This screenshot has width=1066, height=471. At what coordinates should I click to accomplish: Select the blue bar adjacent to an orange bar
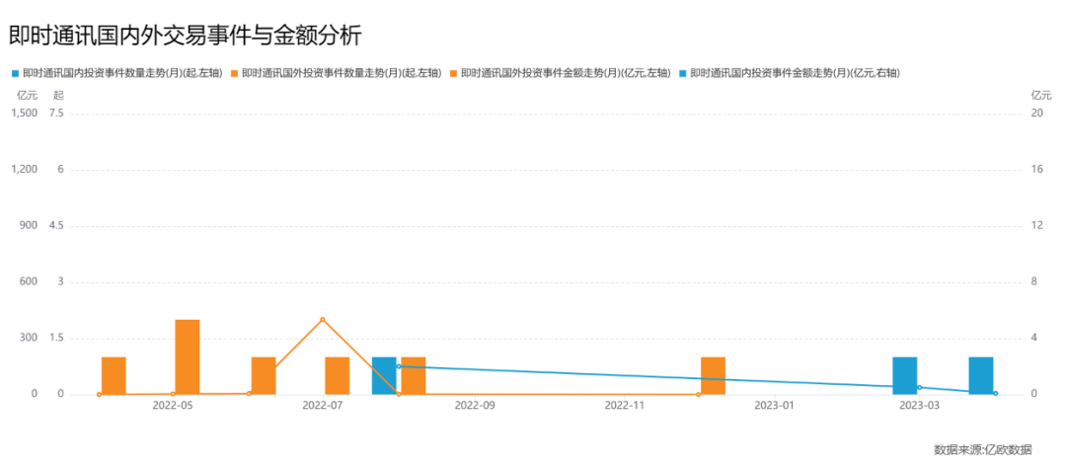point(384,375)
